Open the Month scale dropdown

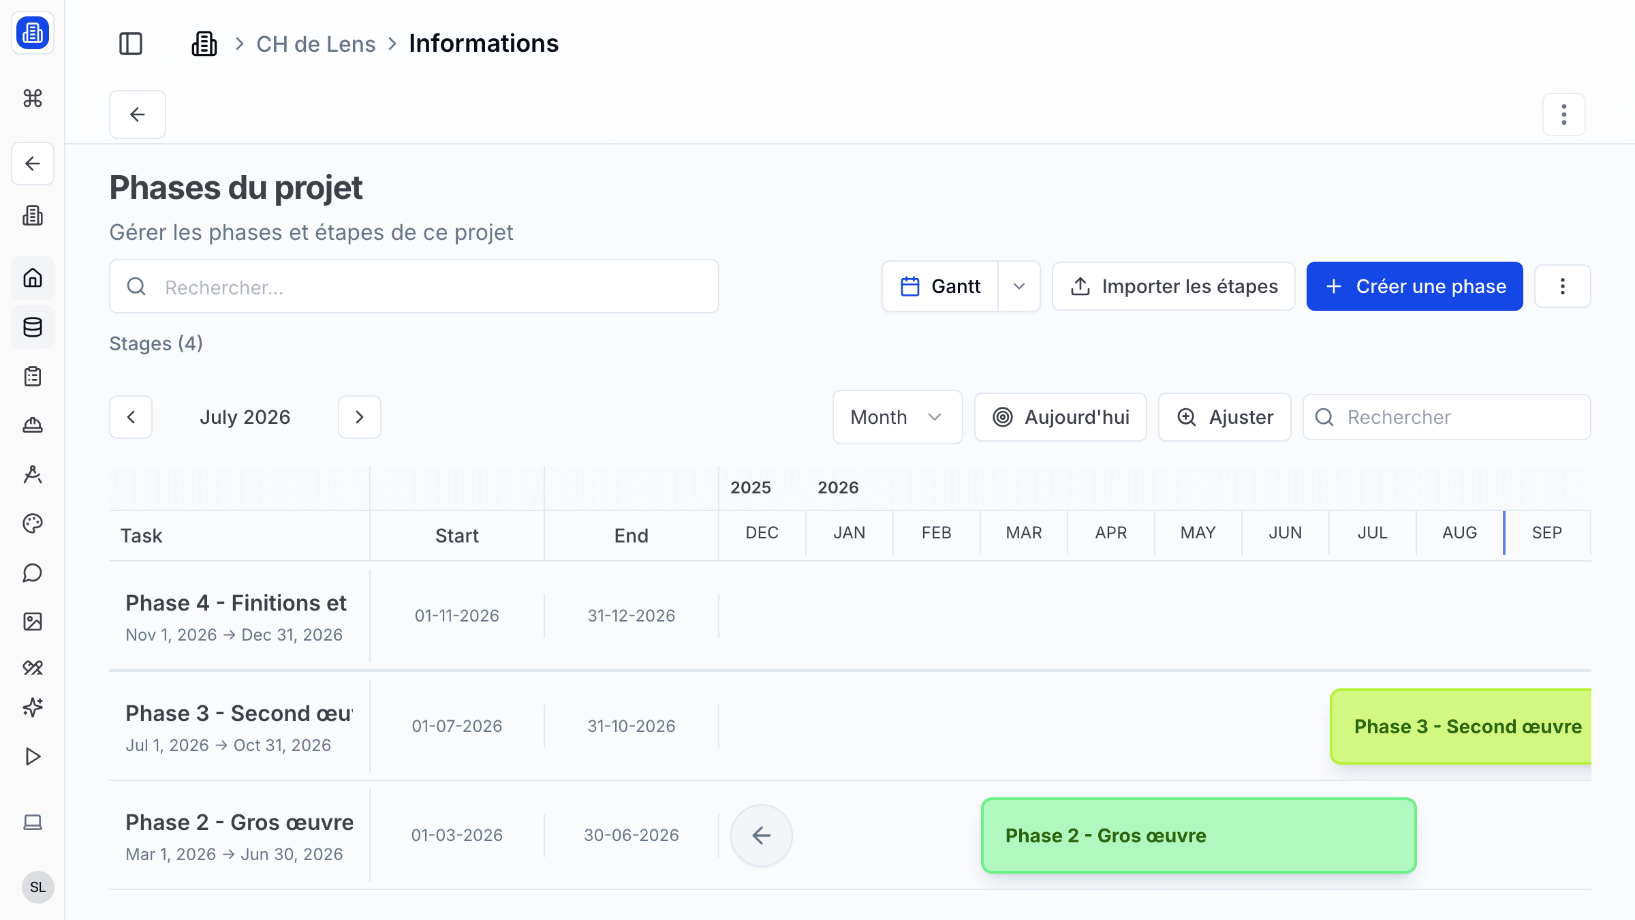pyautogui.click(x=897, y=417)
